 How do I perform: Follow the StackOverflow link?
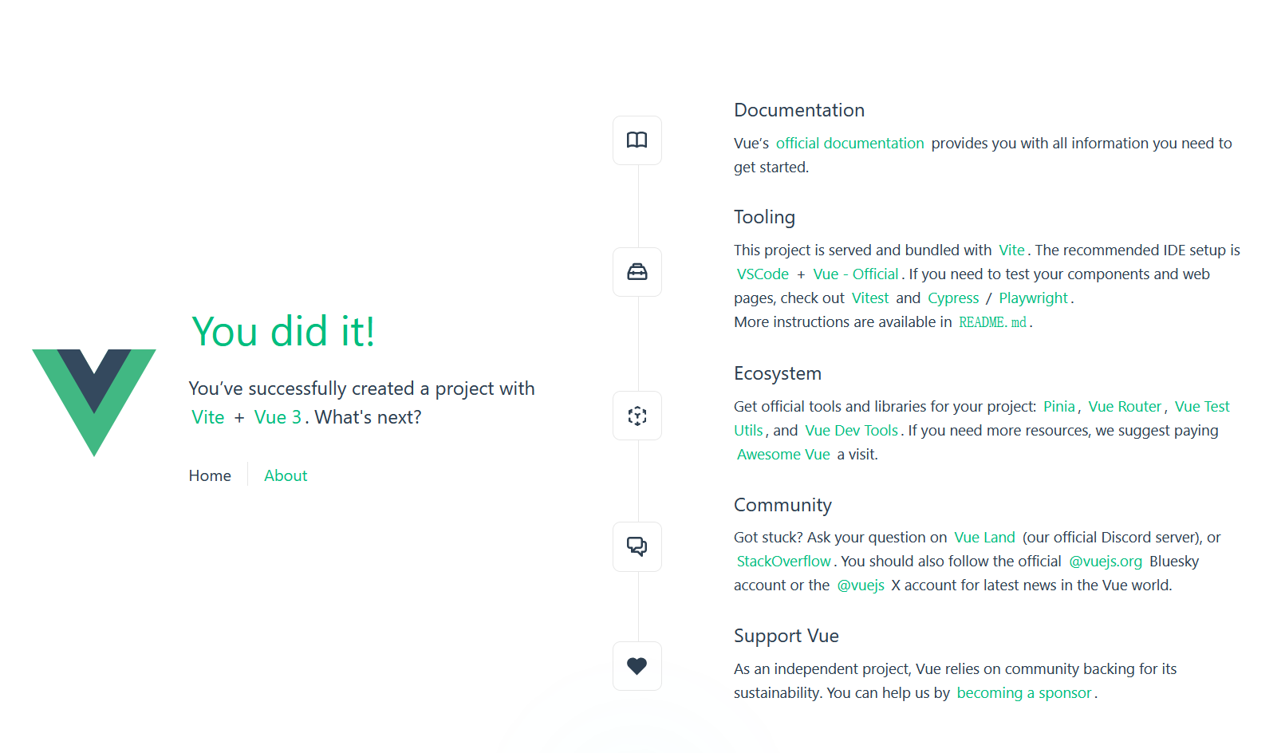pyautogui.click(x=783, y=562)
